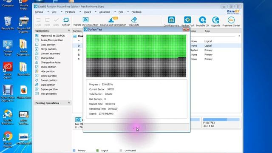
Task: Open Shop for HP Supplies shortcut
Action: point(24,25)
